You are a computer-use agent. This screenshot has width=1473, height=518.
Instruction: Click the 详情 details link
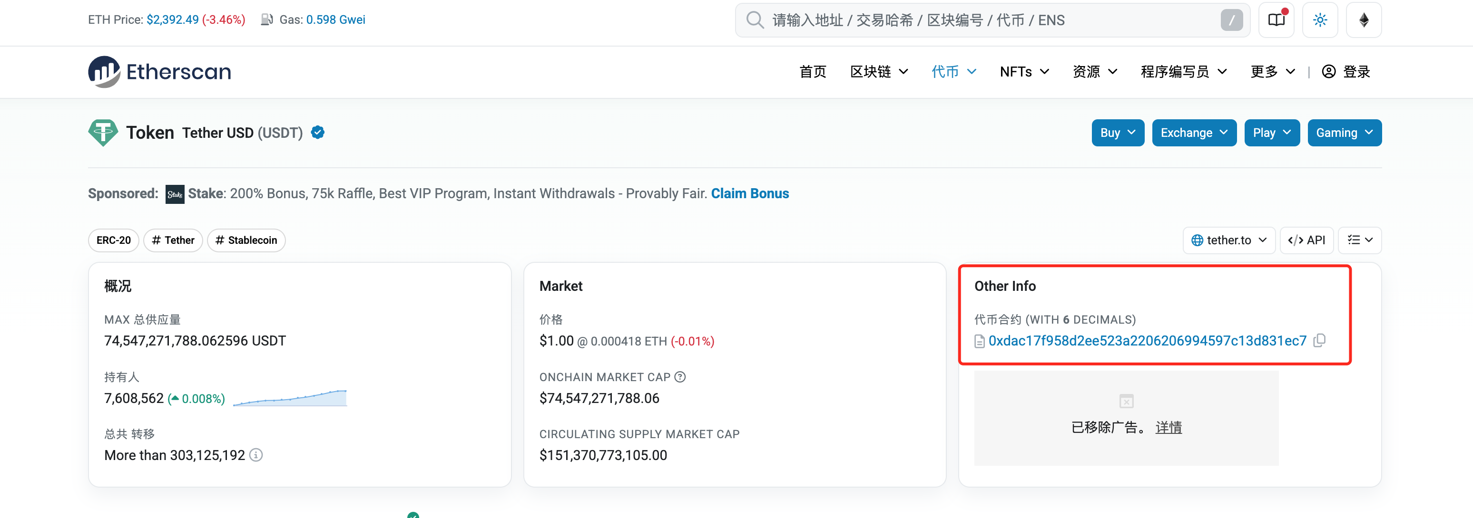tap(1168, 427)
